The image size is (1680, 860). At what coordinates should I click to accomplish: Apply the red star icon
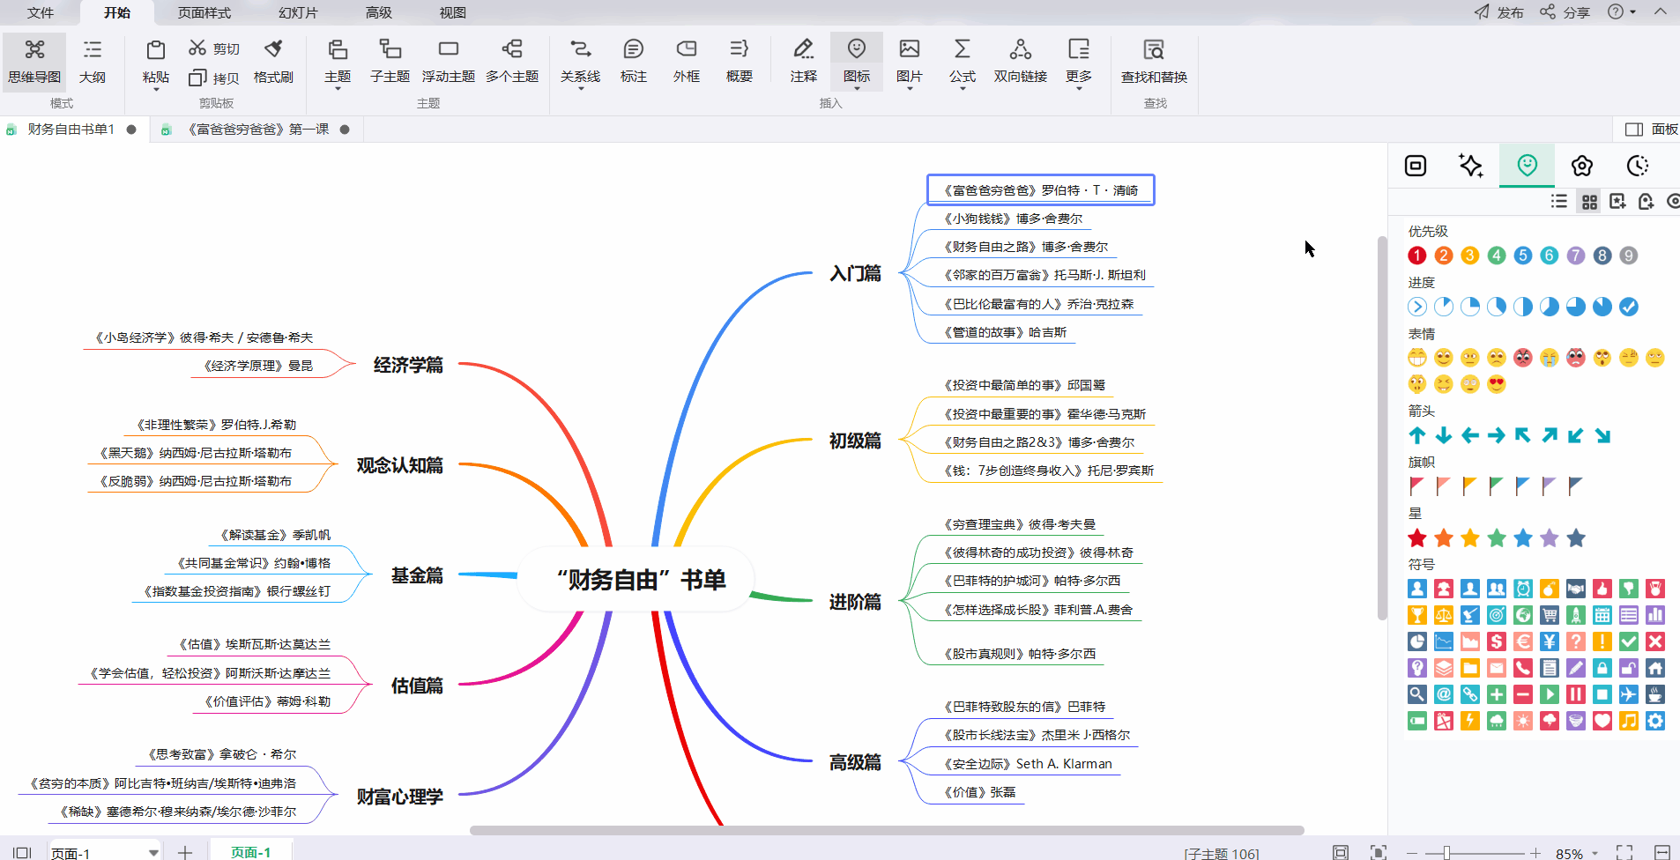click(x=1417, y=537)
